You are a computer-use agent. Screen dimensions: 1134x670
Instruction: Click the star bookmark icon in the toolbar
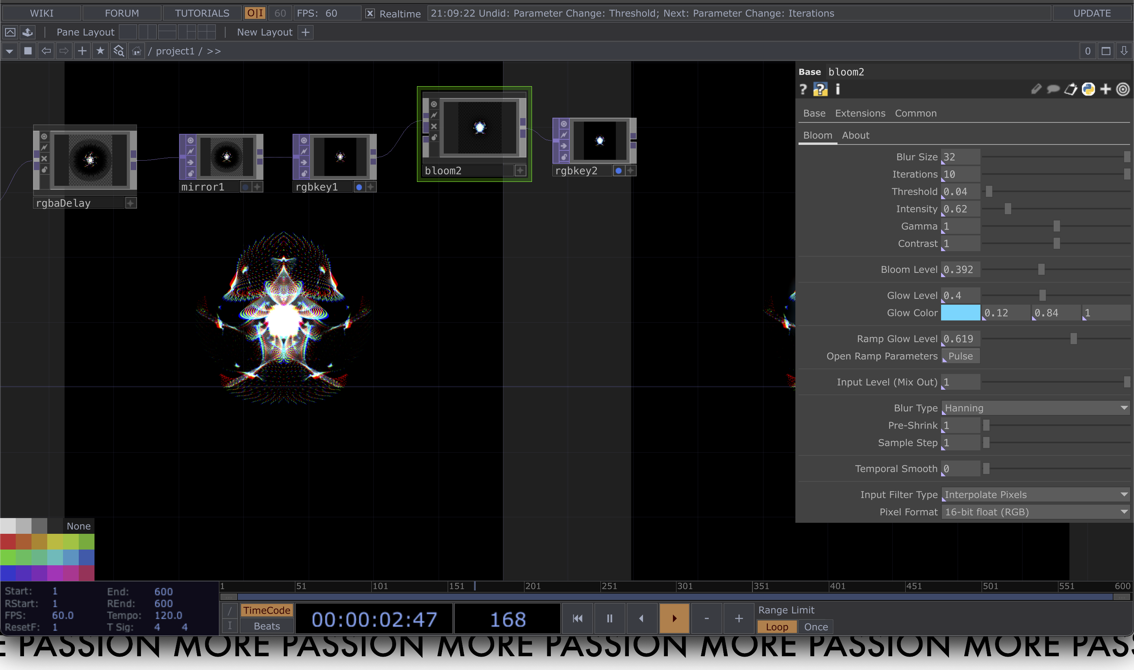[100, 50]
